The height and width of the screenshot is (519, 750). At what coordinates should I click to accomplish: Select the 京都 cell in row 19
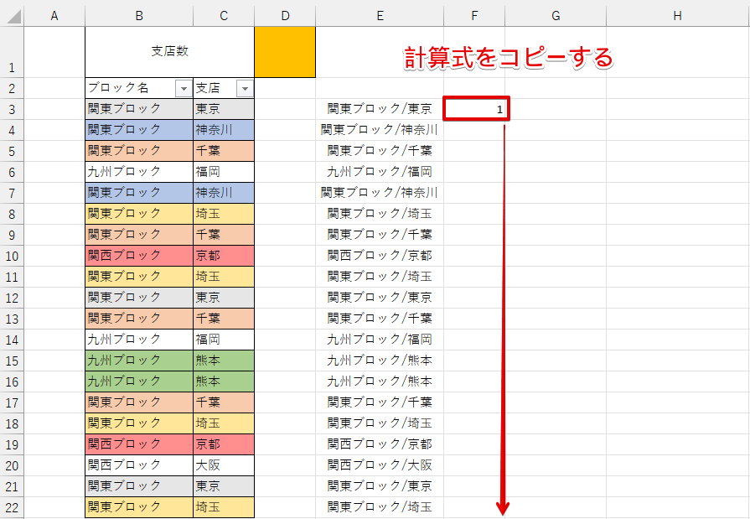click(x=224, y=444)
